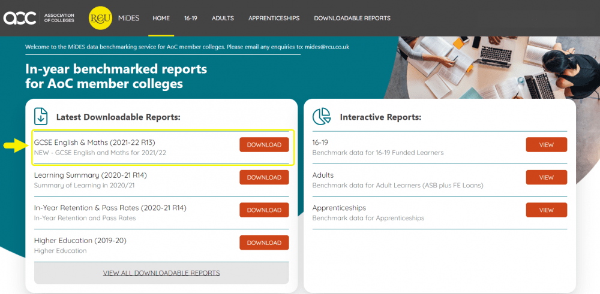
Task: Download the Higher Education 2019-20 report
Action: tap(264, 243)
